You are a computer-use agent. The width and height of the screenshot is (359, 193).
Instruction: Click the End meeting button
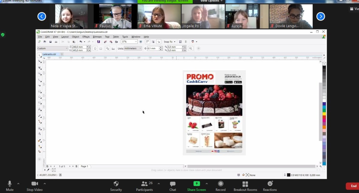(353, 186)
